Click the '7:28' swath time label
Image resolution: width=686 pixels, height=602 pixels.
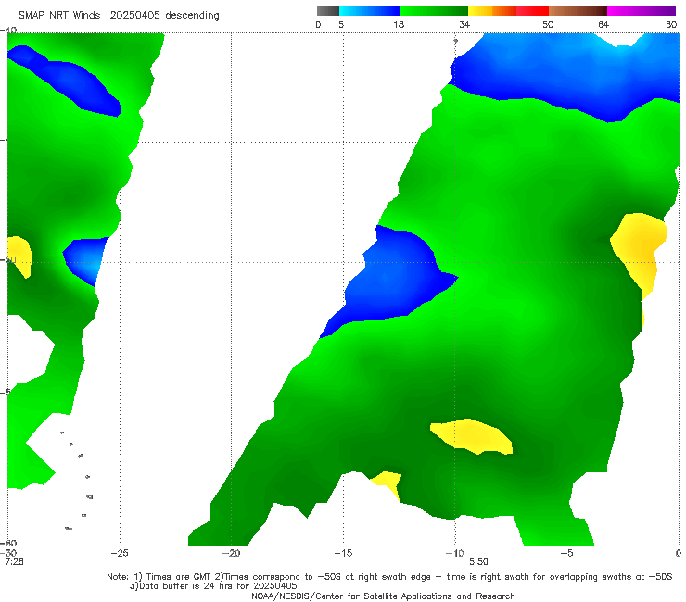[x=15, y=562]
